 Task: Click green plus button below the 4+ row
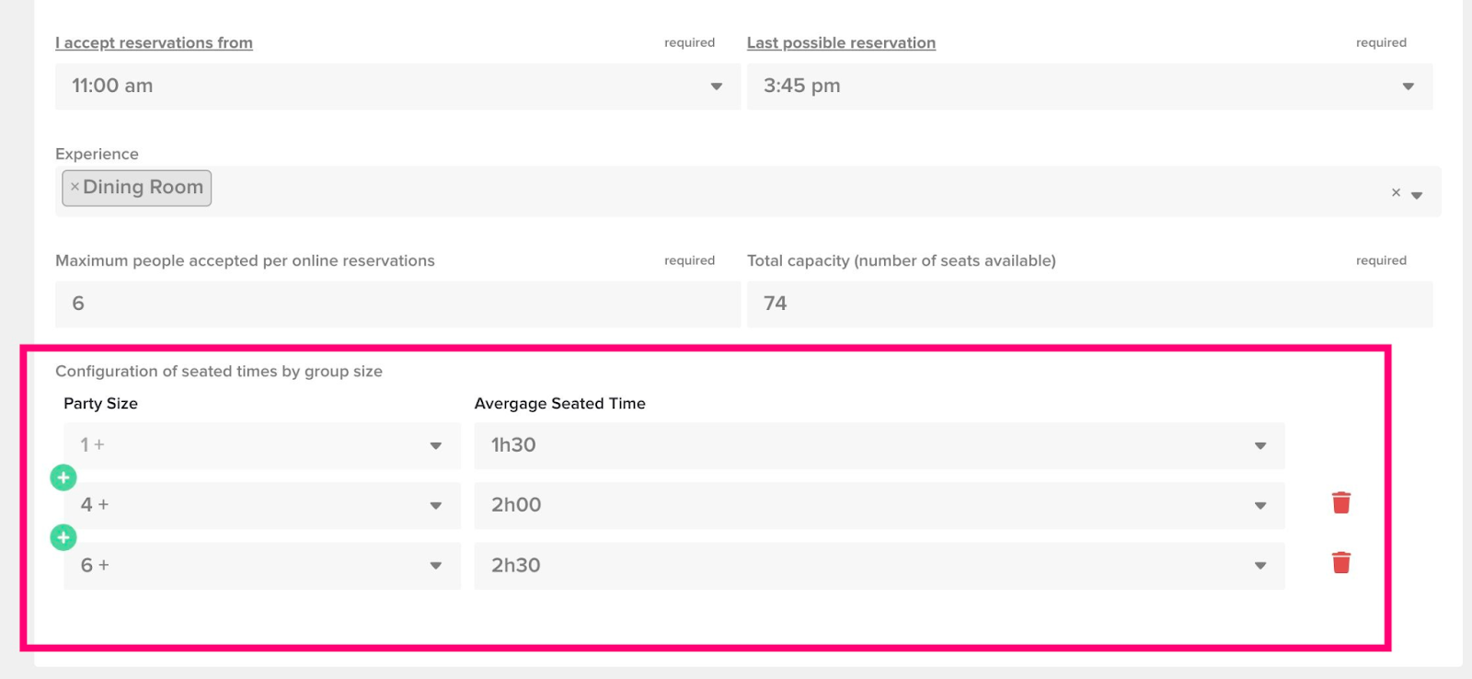63,537
